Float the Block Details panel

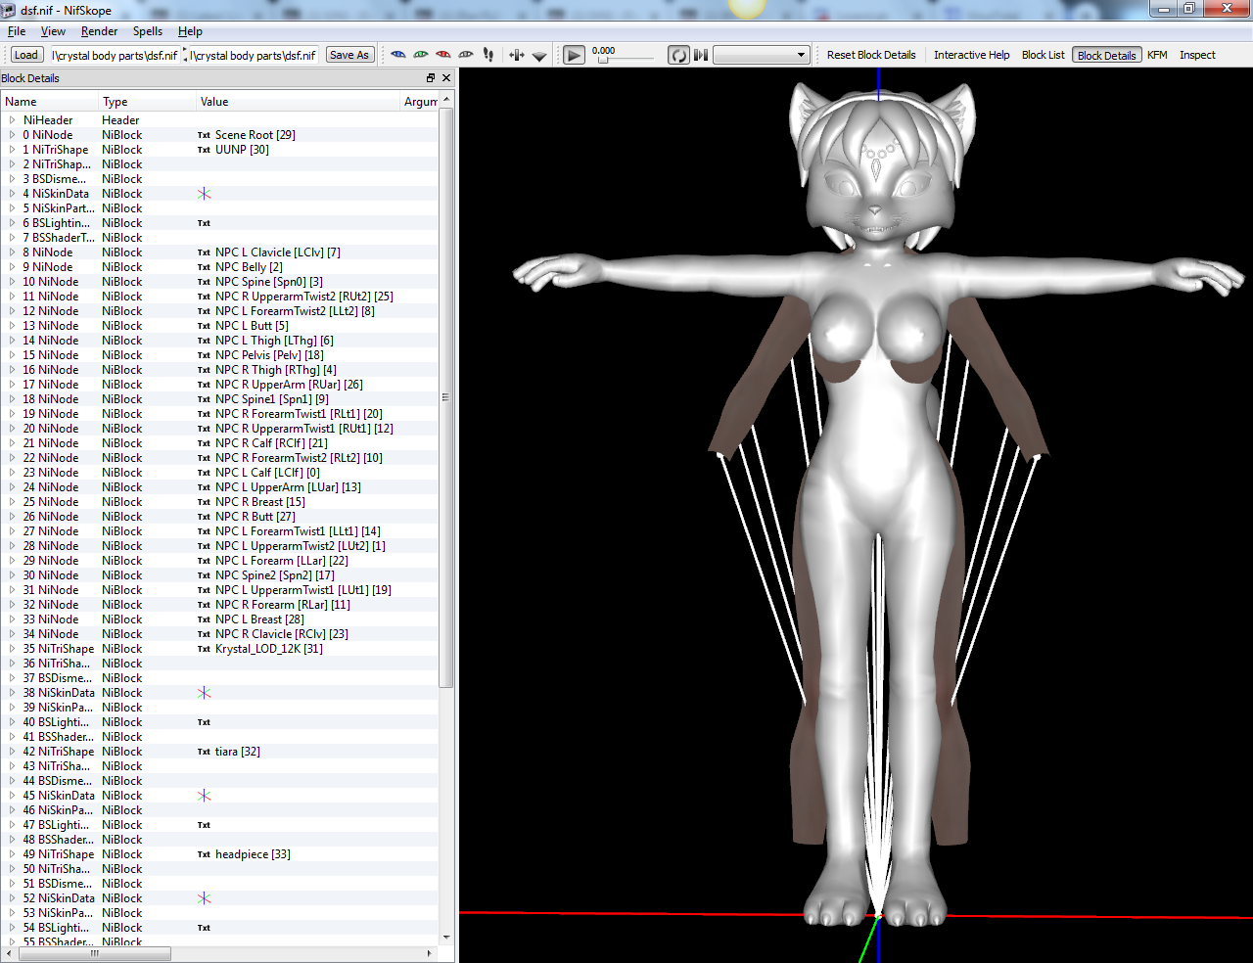click(431, 78)
